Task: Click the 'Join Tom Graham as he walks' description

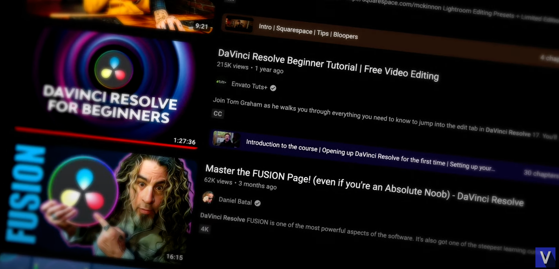Action: tap(385, 118)
